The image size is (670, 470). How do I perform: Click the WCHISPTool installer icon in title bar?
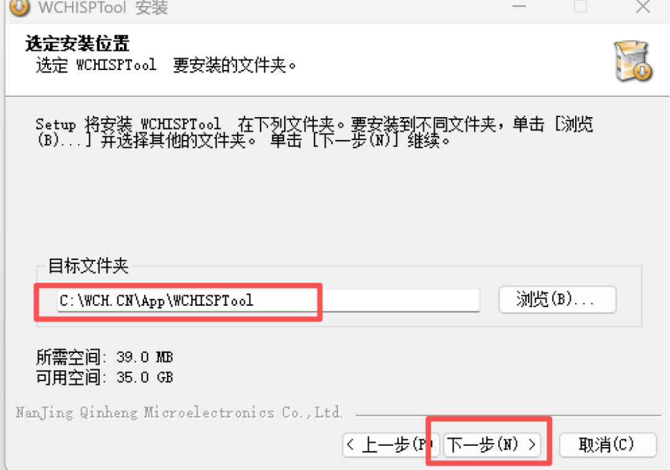(19, 7)
